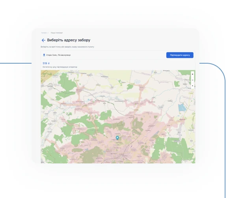Click heading 'Виберіть адресу забору'
Image resolution: width=231 pixels, height=198 pixels.
pos(69,40)
